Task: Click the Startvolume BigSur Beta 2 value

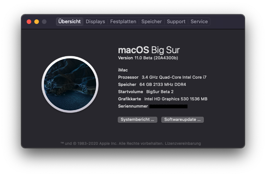Action: (x=160, y=92)
